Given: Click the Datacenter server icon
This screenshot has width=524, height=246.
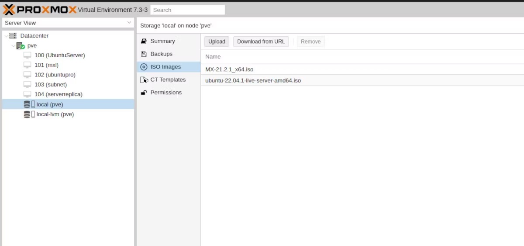Looking at the screenshot, I should 13,36.
